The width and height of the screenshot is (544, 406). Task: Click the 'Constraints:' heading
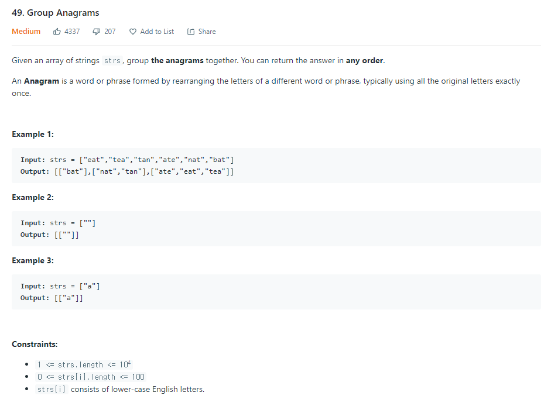35,345
